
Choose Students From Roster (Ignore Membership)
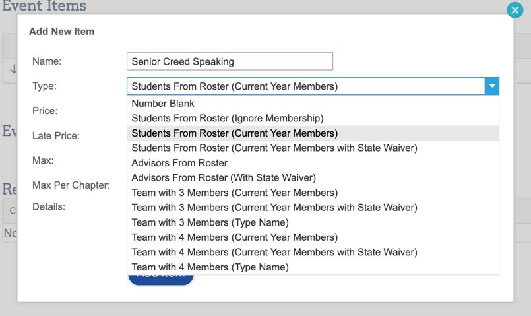pyautogui.click(x=227, y=118)
